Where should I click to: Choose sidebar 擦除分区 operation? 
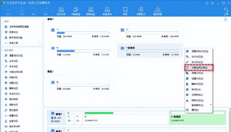(11, 104)
